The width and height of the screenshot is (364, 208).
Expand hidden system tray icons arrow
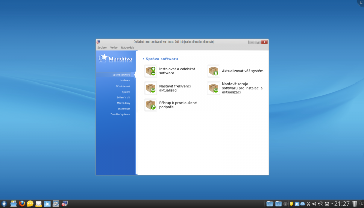pyautogui.click(x=332, y=204)
